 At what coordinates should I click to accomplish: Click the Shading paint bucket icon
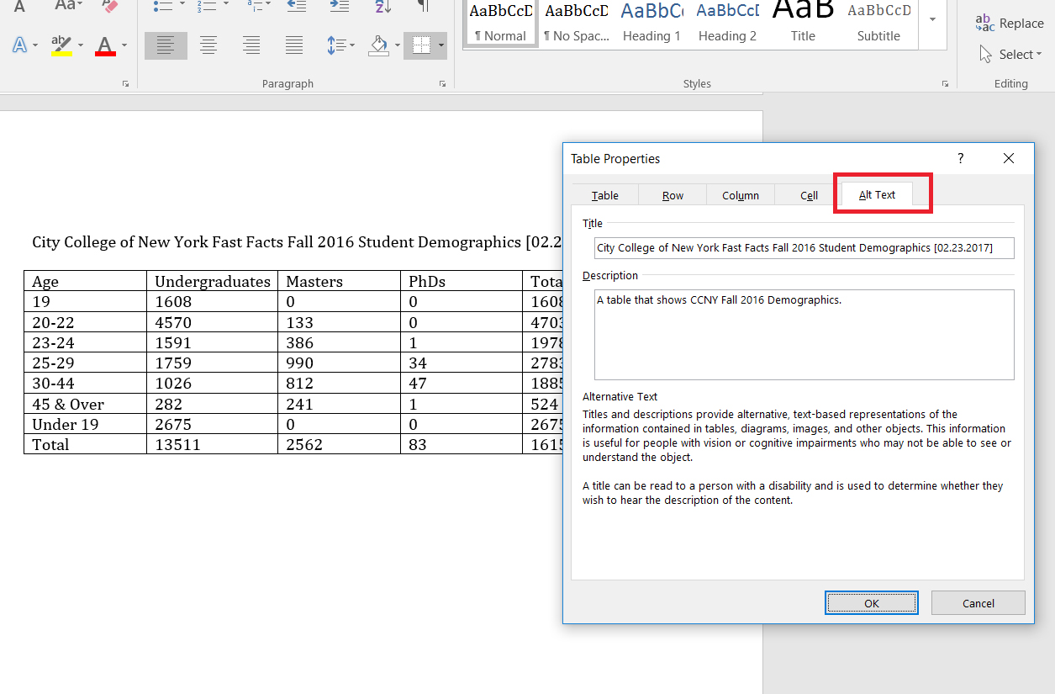[x=379, y=45]
